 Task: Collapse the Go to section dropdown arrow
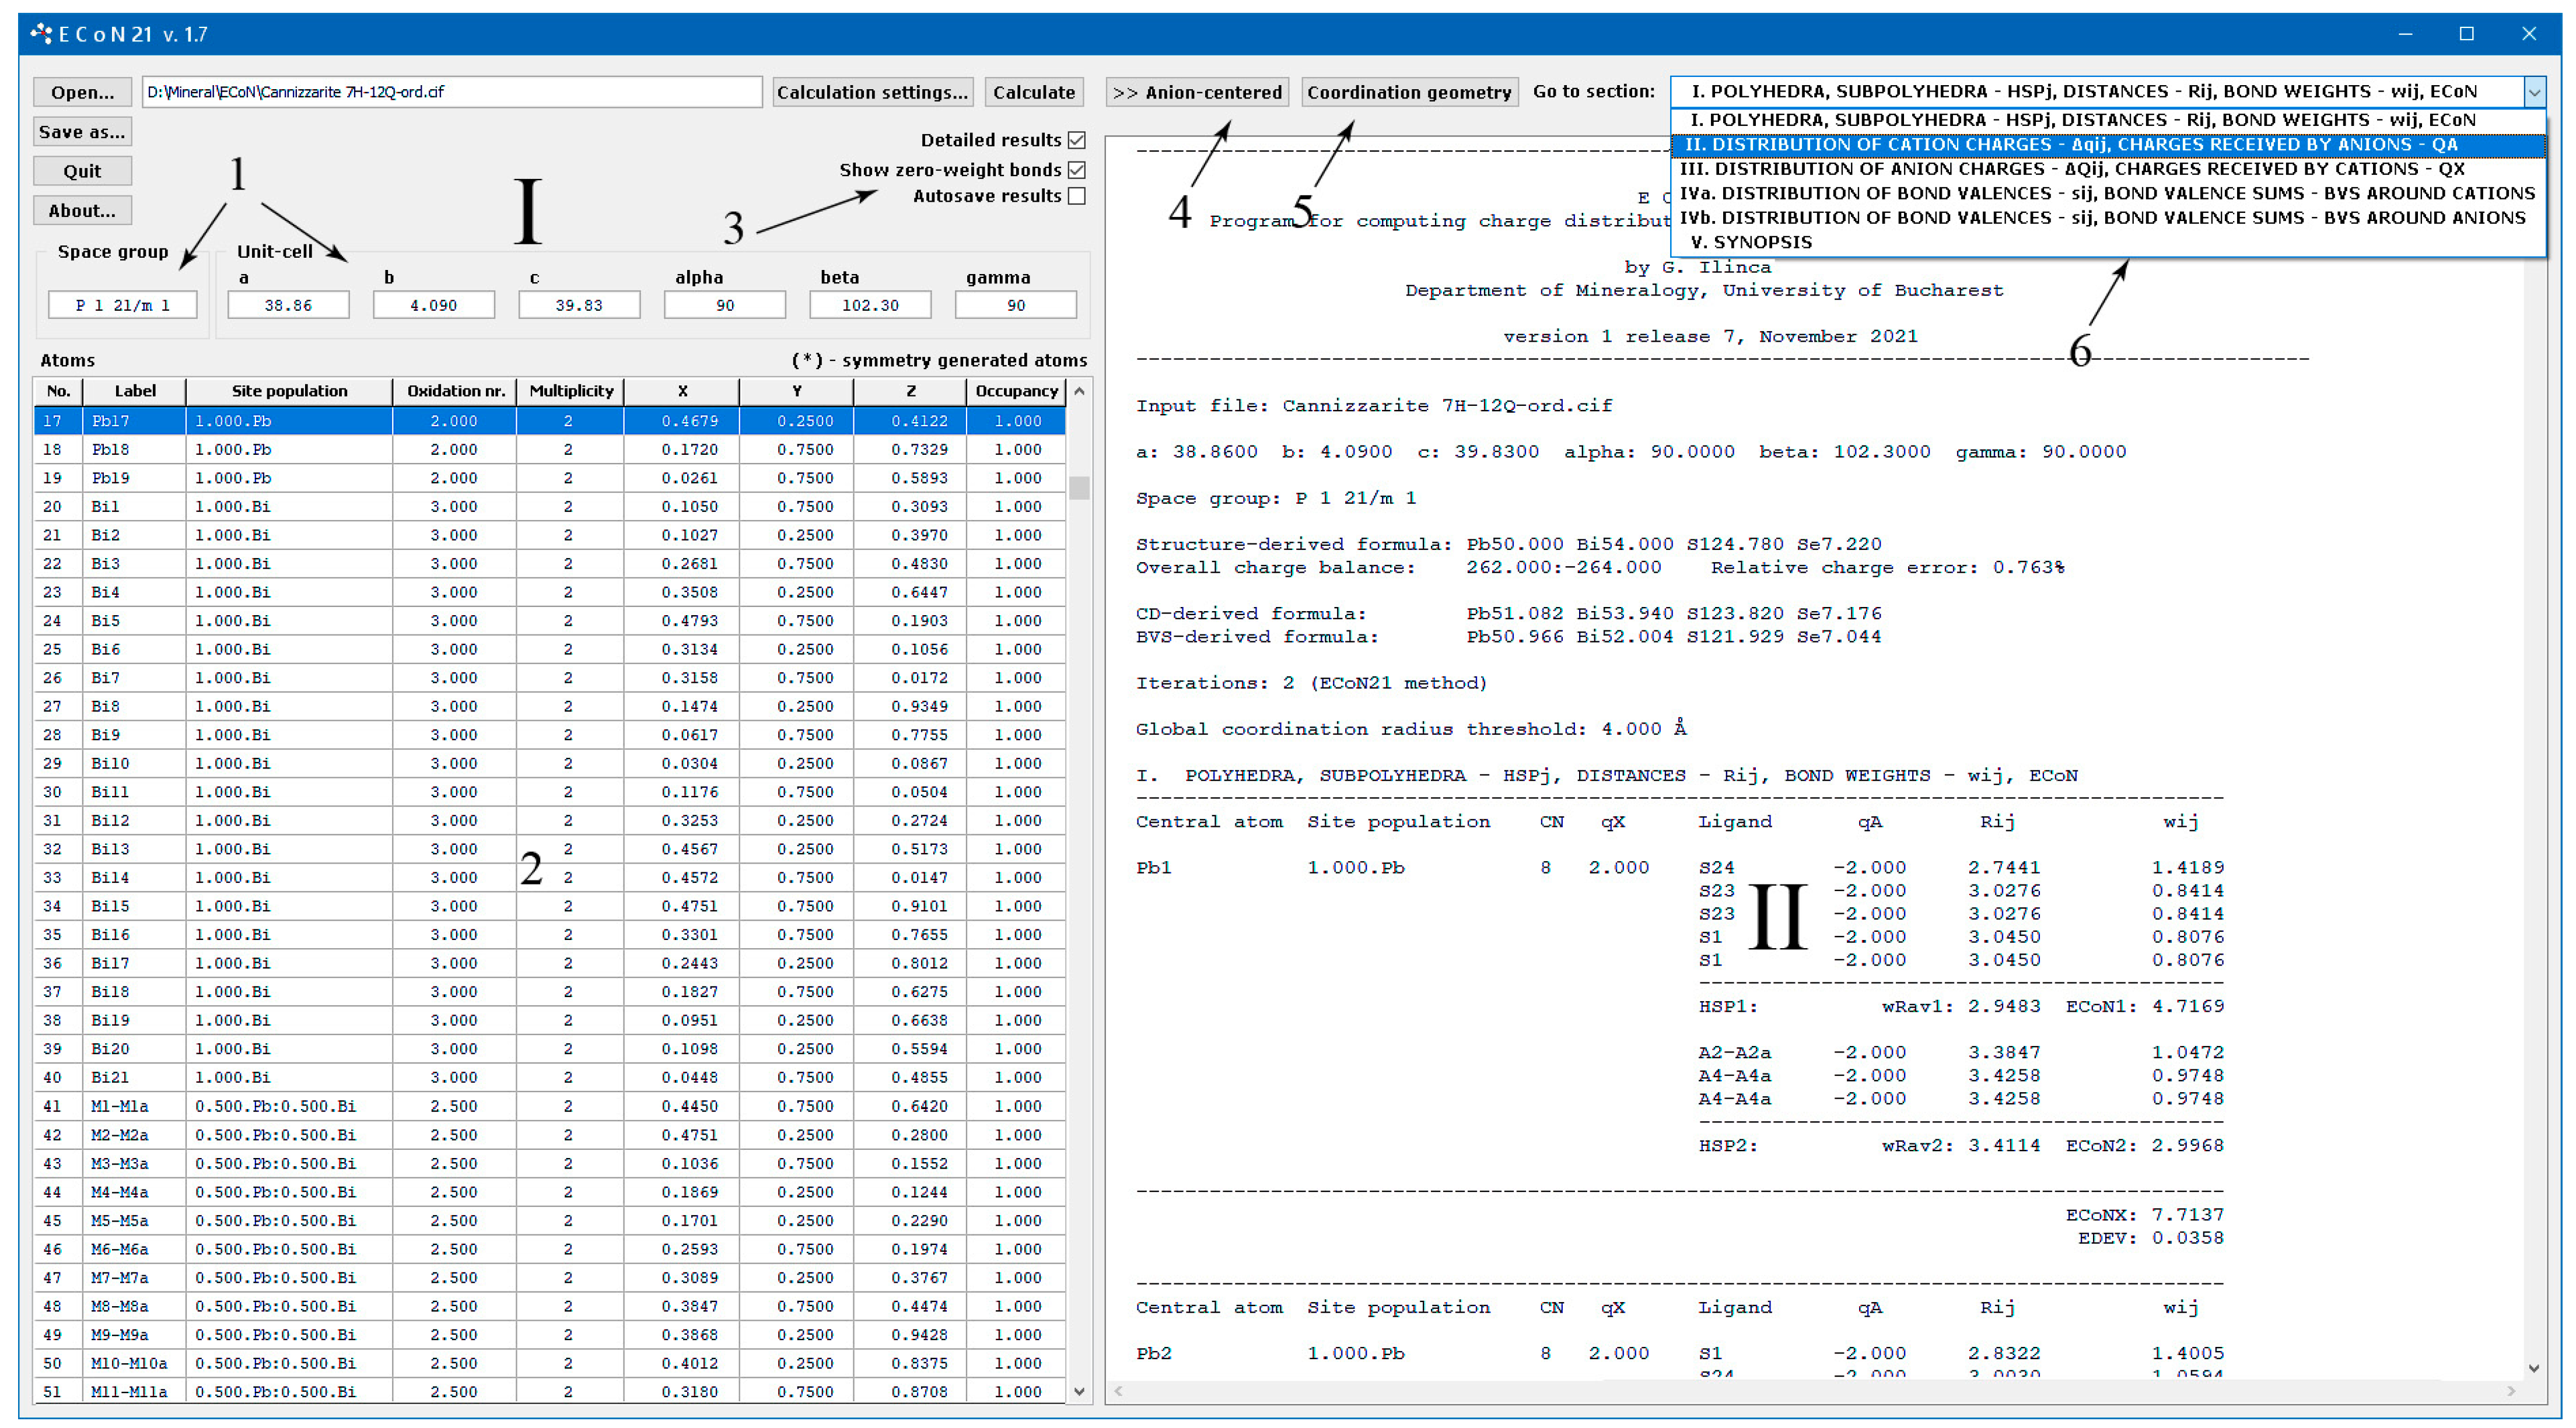(2534, 92)
